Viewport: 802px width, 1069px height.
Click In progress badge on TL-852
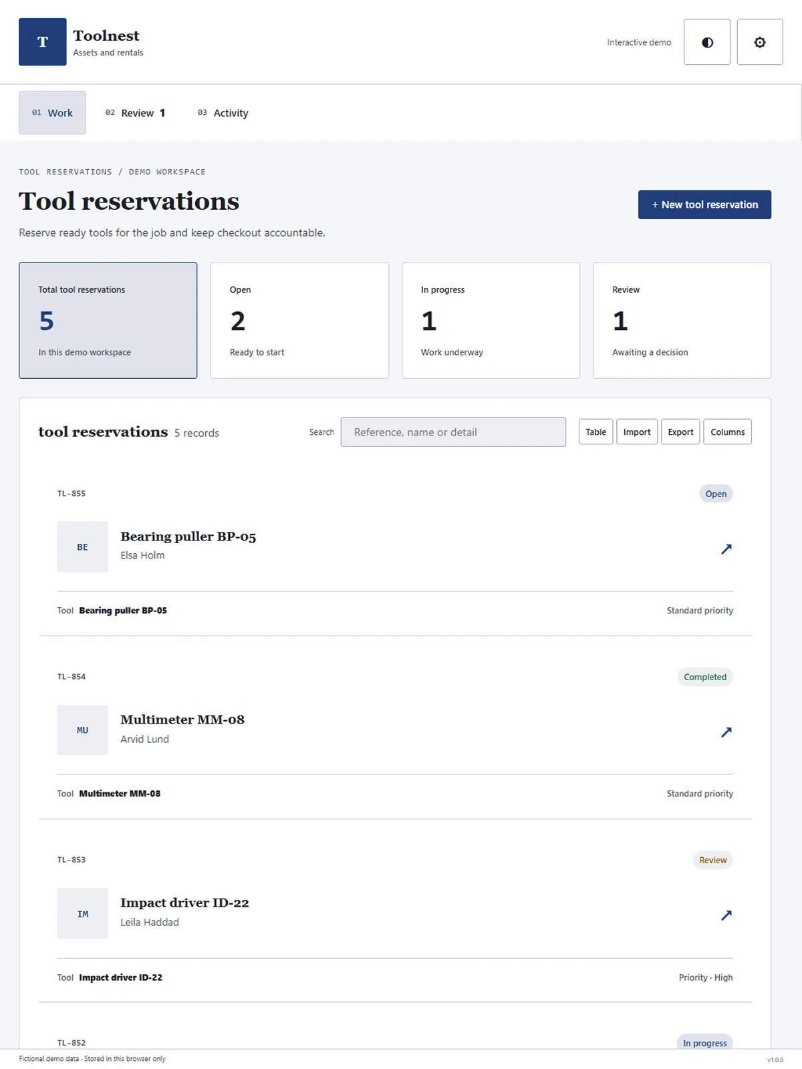coord(704,1043)
